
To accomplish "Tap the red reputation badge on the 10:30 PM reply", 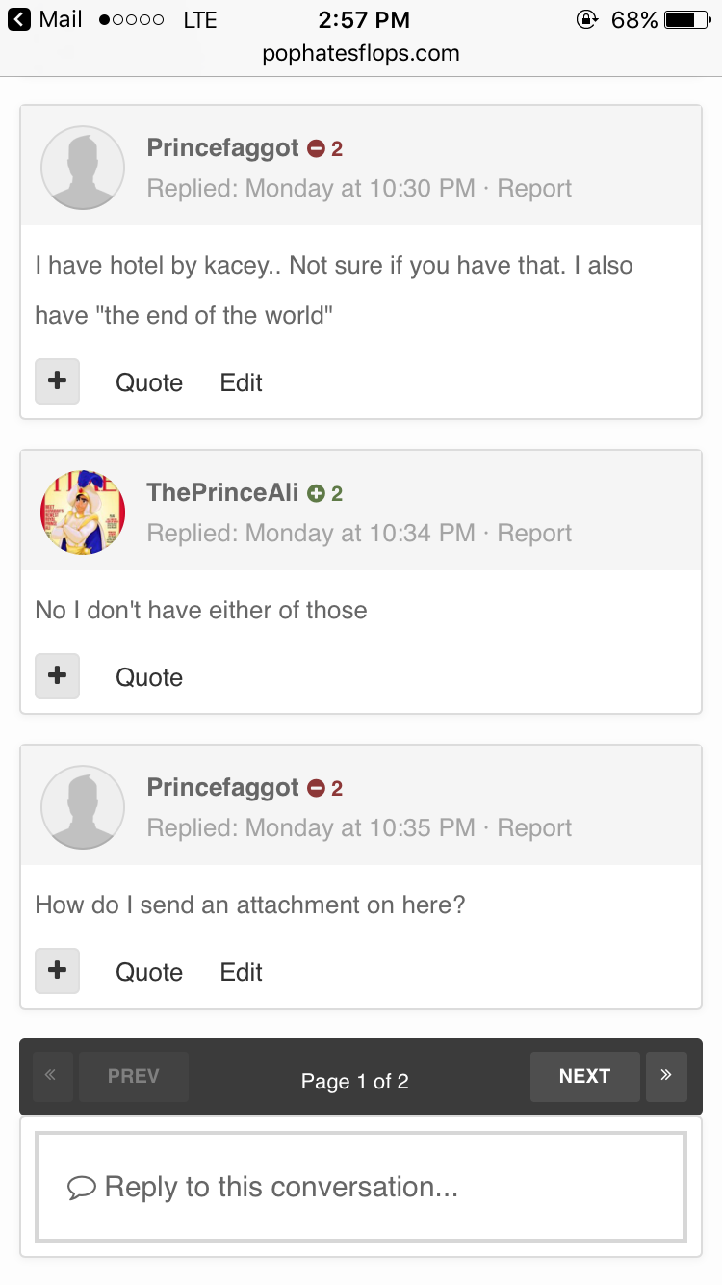I will [x=325, y=148].
